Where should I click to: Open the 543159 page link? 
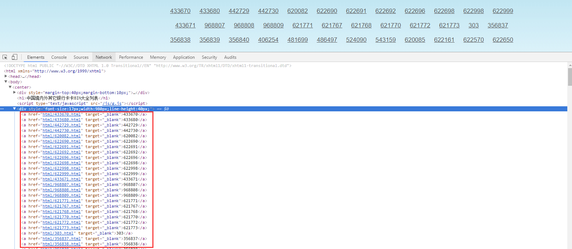pyautogui.click(x=385, y=40)
